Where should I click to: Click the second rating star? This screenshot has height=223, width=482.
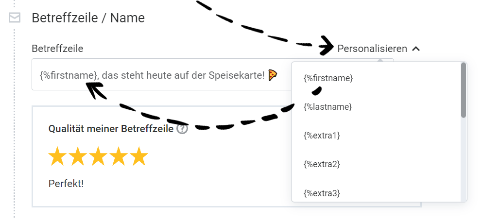point(78,156)
